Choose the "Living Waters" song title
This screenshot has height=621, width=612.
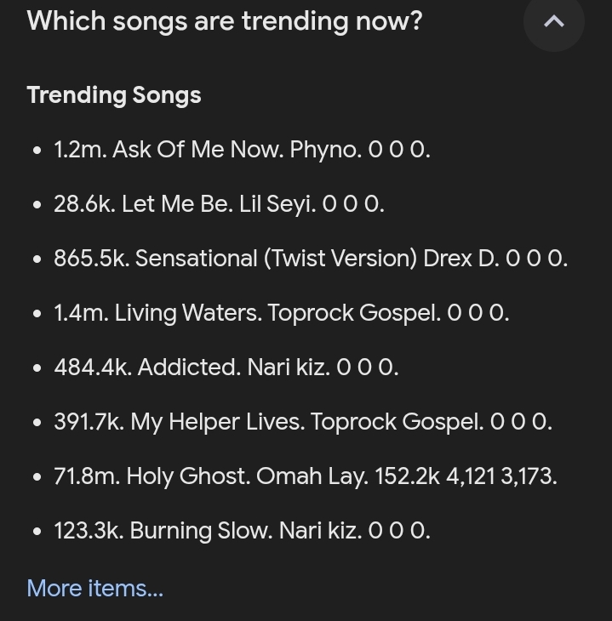click(x=186, y=313)
